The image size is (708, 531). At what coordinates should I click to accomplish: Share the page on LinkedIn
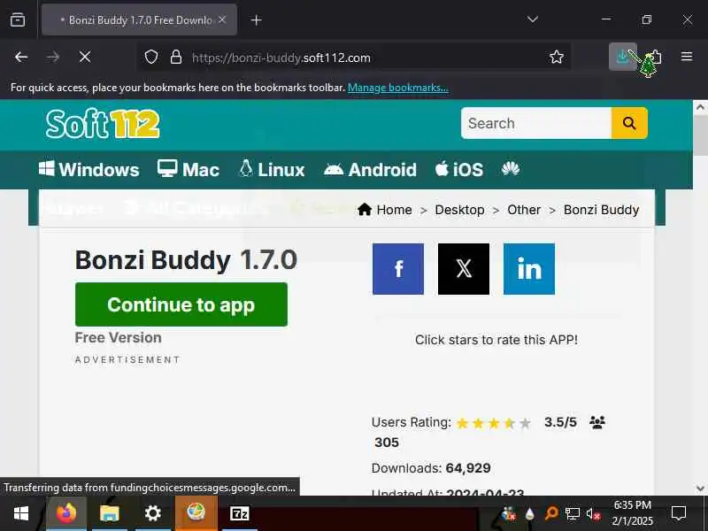[x=529, y=269]
